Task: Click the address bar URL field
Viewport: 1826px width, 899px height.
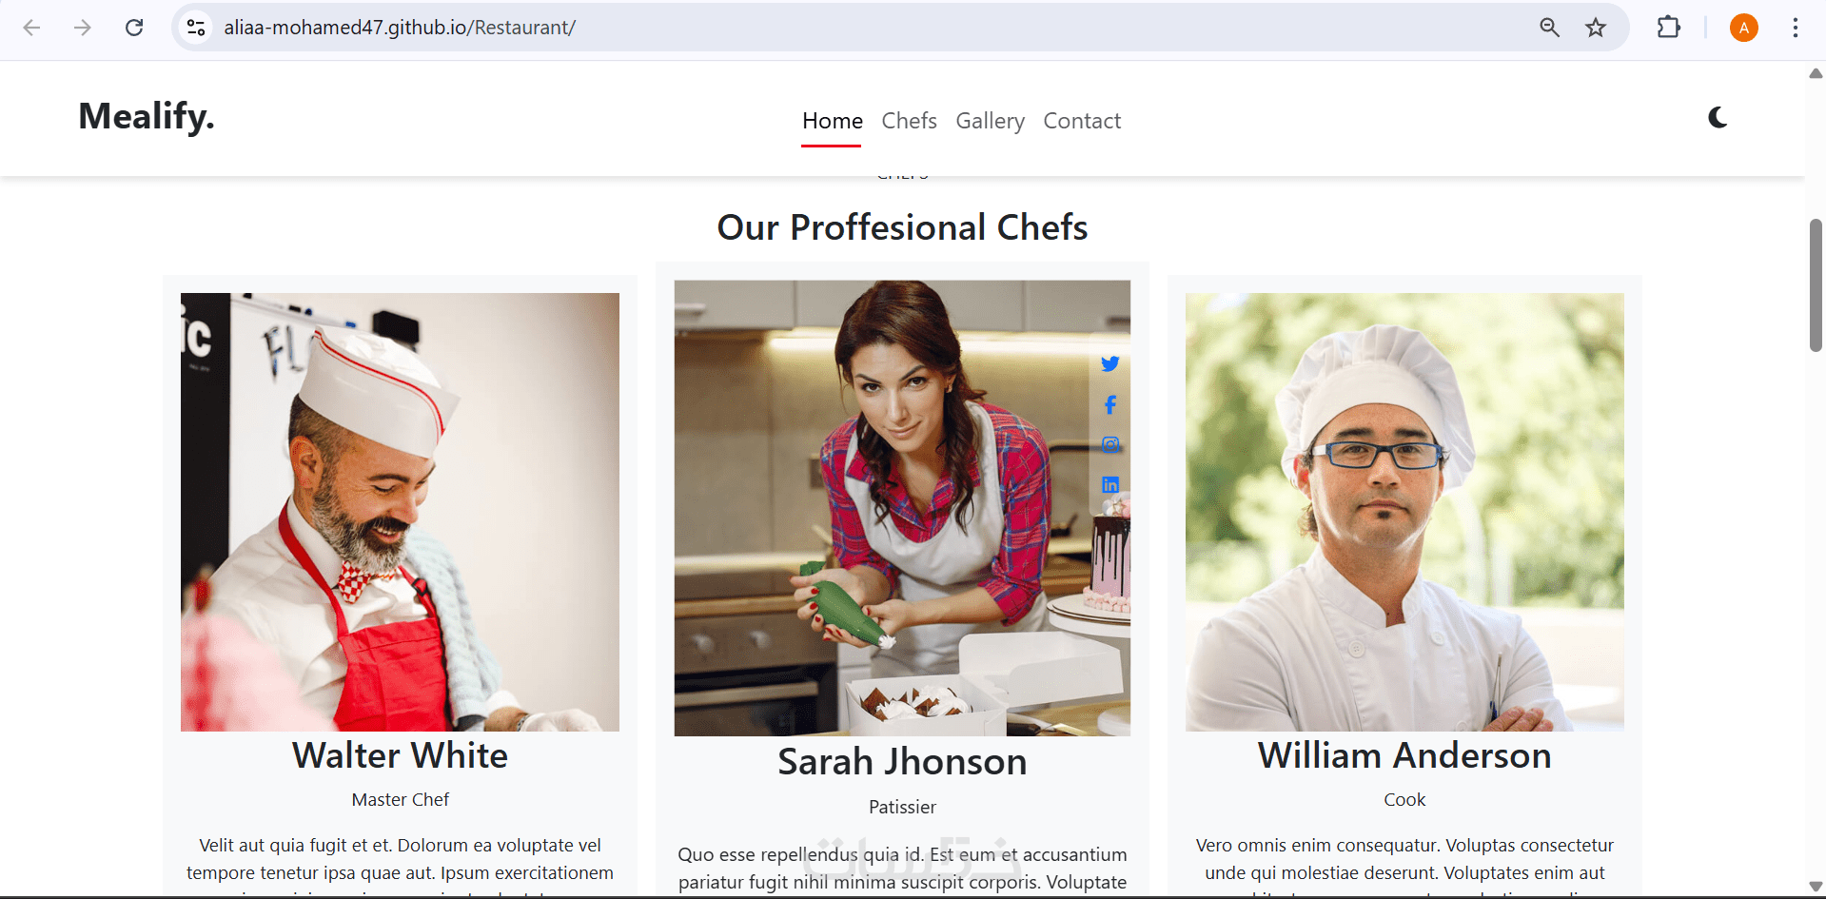Action: tap(856, 28)
